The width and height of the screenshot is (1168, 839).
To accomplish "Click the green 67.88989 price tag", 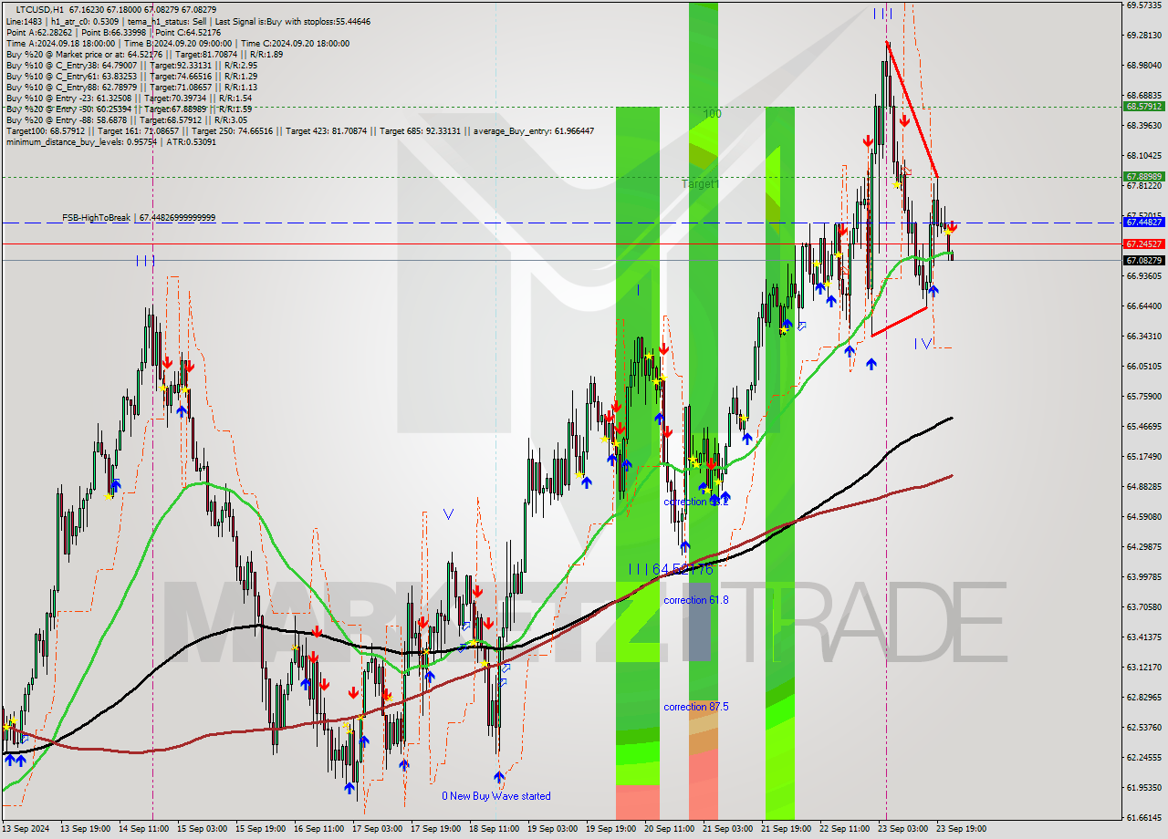I will [x=1143, y=176].
